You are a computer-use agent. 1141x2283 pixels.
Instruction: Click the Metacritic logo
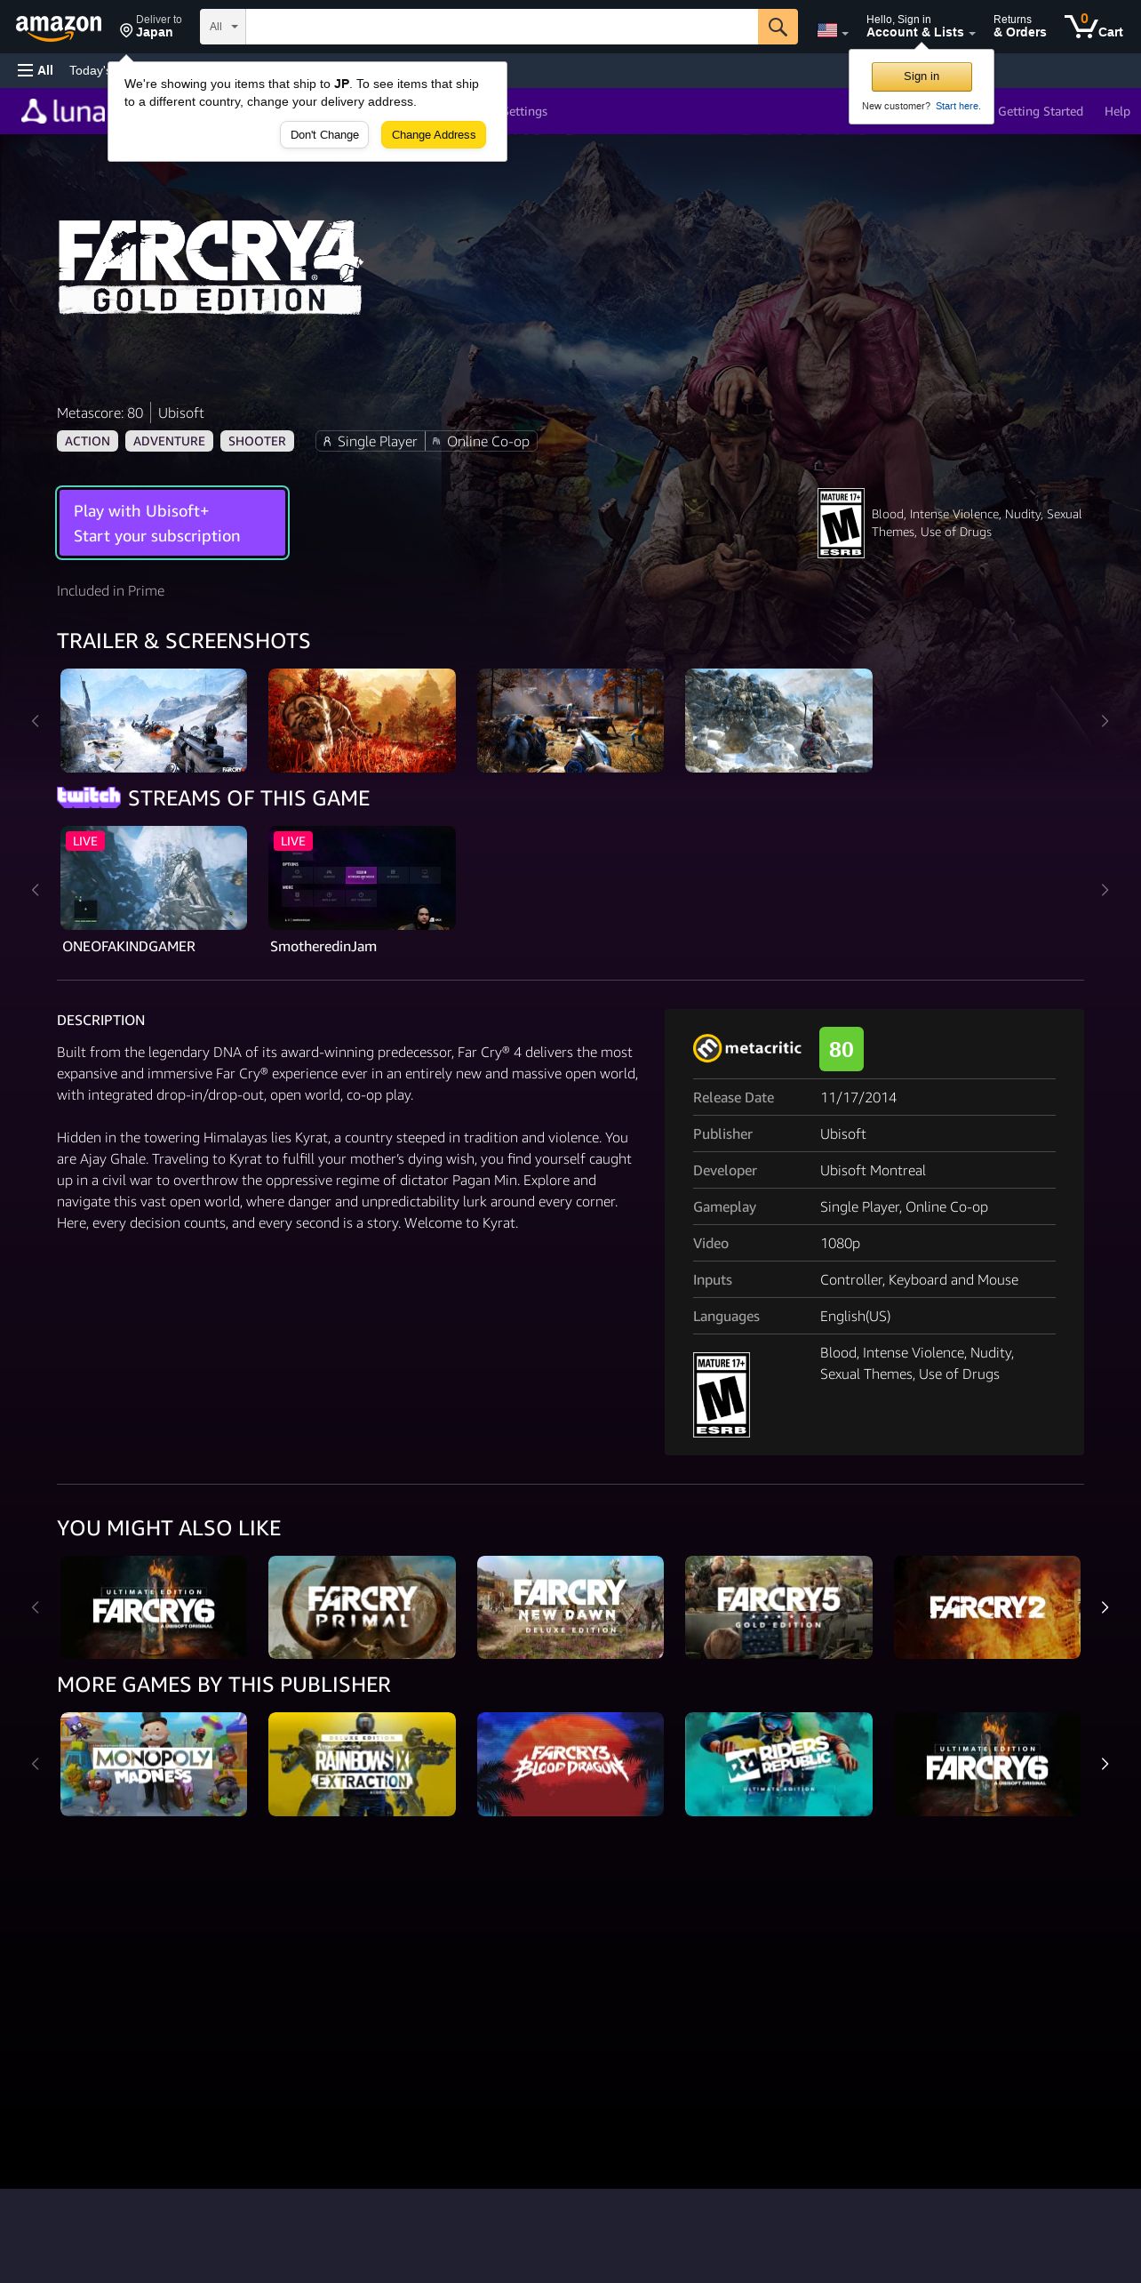(x=747, y=1048)
